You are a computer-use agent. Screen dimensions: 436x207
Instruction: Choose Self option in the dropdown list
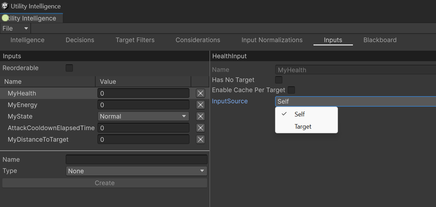(306, 114)
